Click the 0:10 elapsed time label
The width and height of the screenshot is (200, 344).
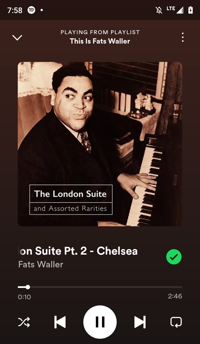pos(24,297)
